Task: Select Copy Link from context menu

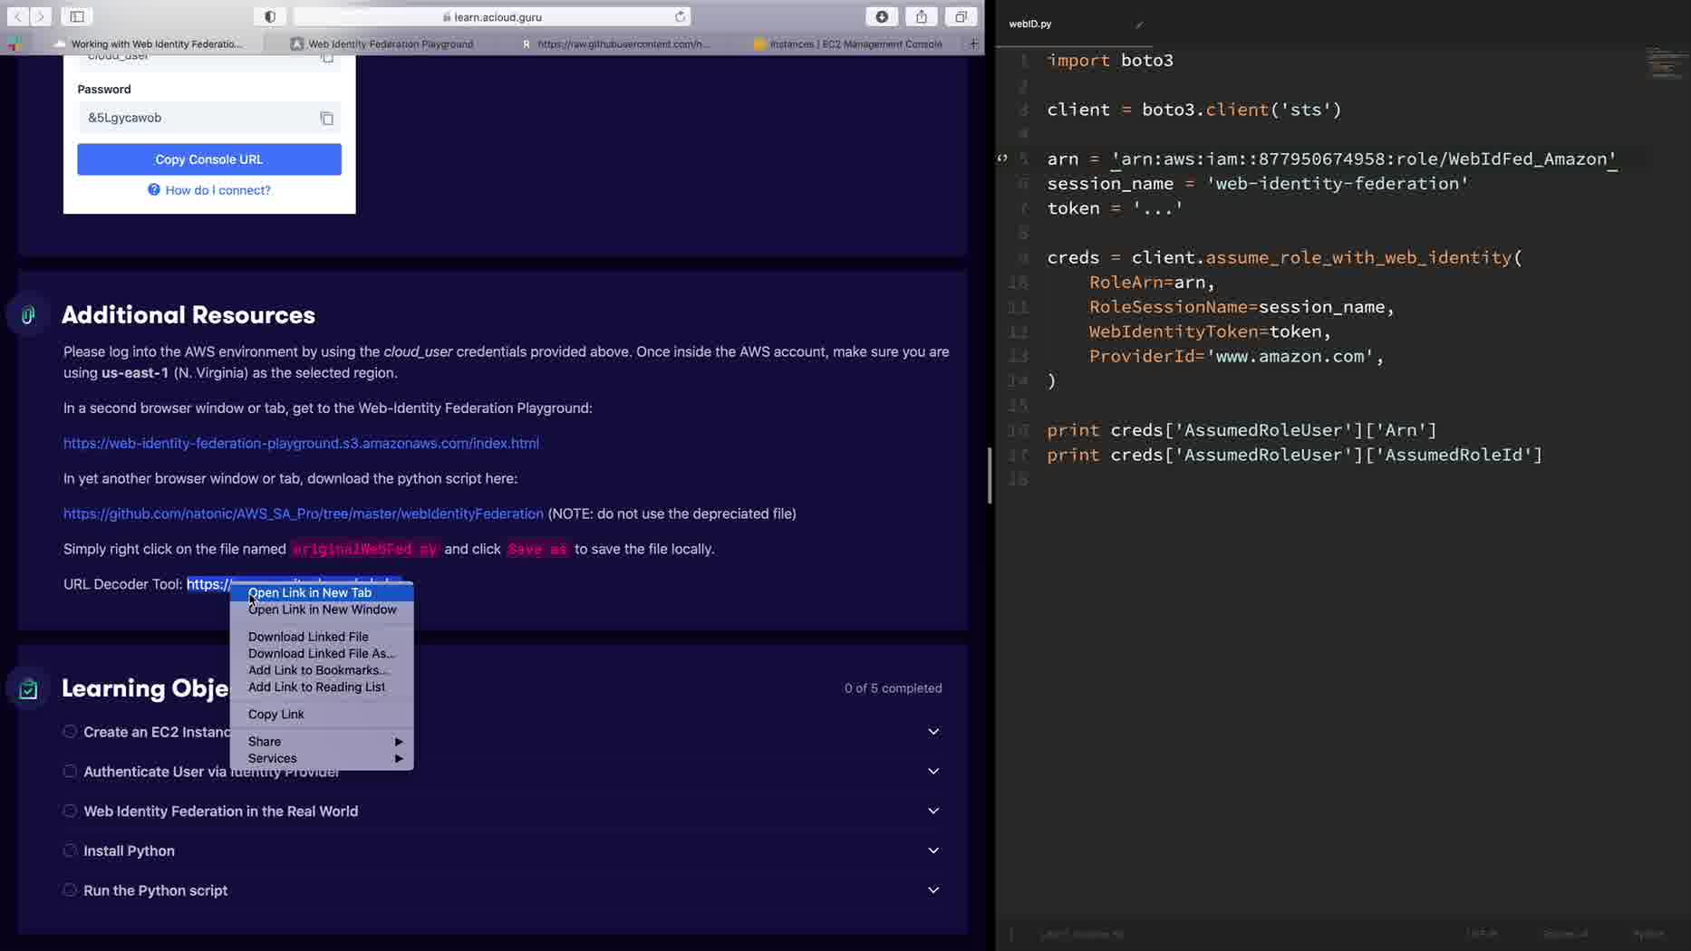Action: coord(276,714)
